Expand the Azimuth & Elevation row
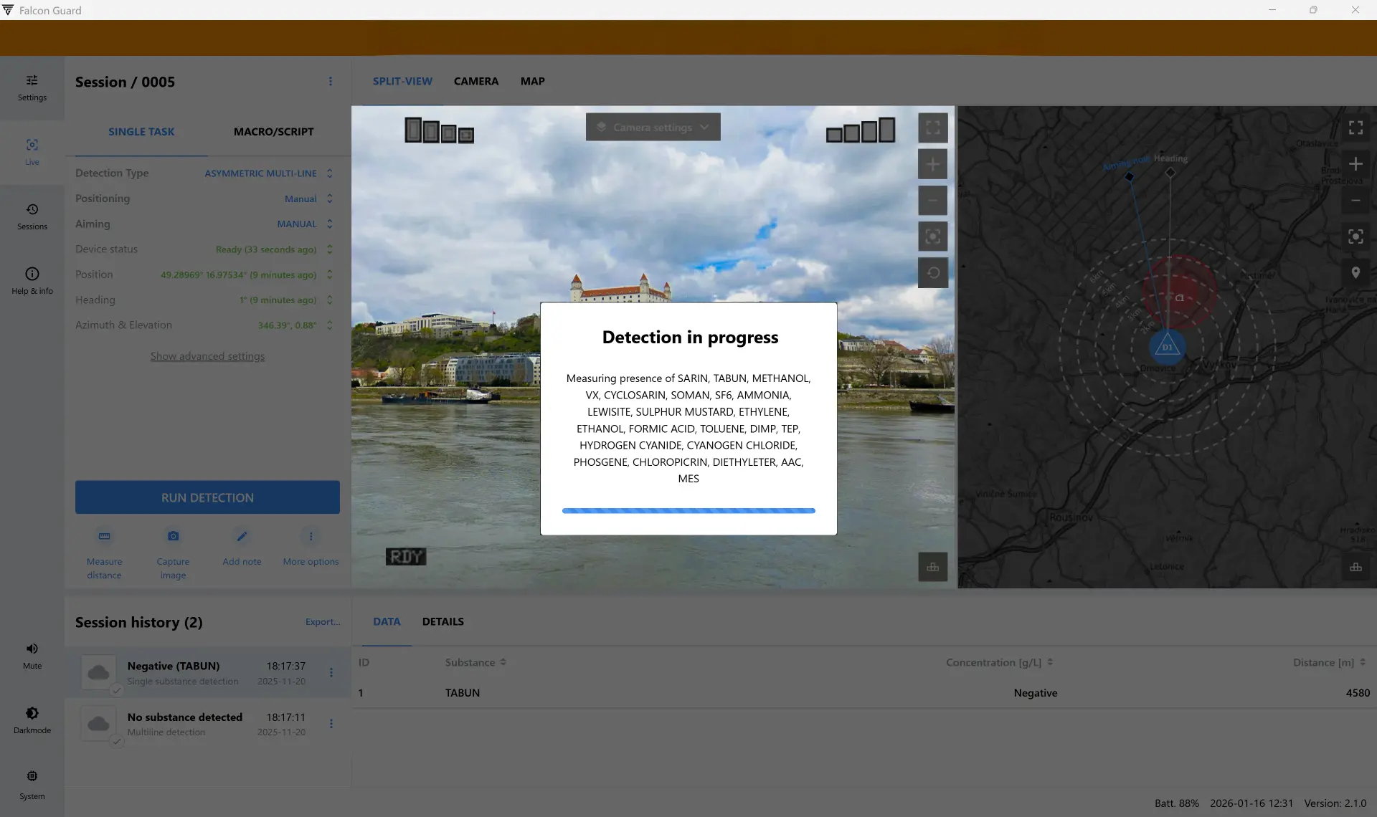The height and width of the screenshot is (817, 1377). coord(329,325)
